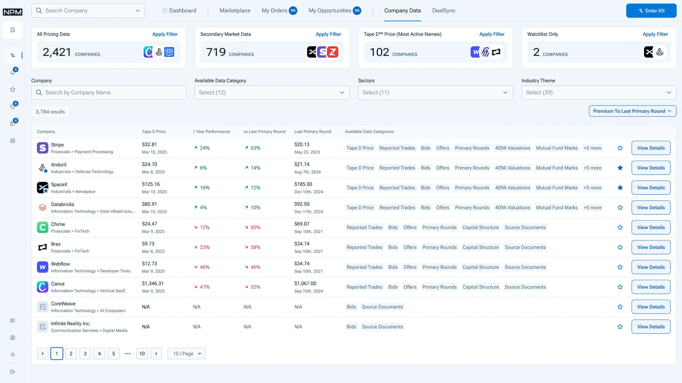Open the My Orders tab
The height and width of the screenshot is (383, 682).
(x=279, y=11)
